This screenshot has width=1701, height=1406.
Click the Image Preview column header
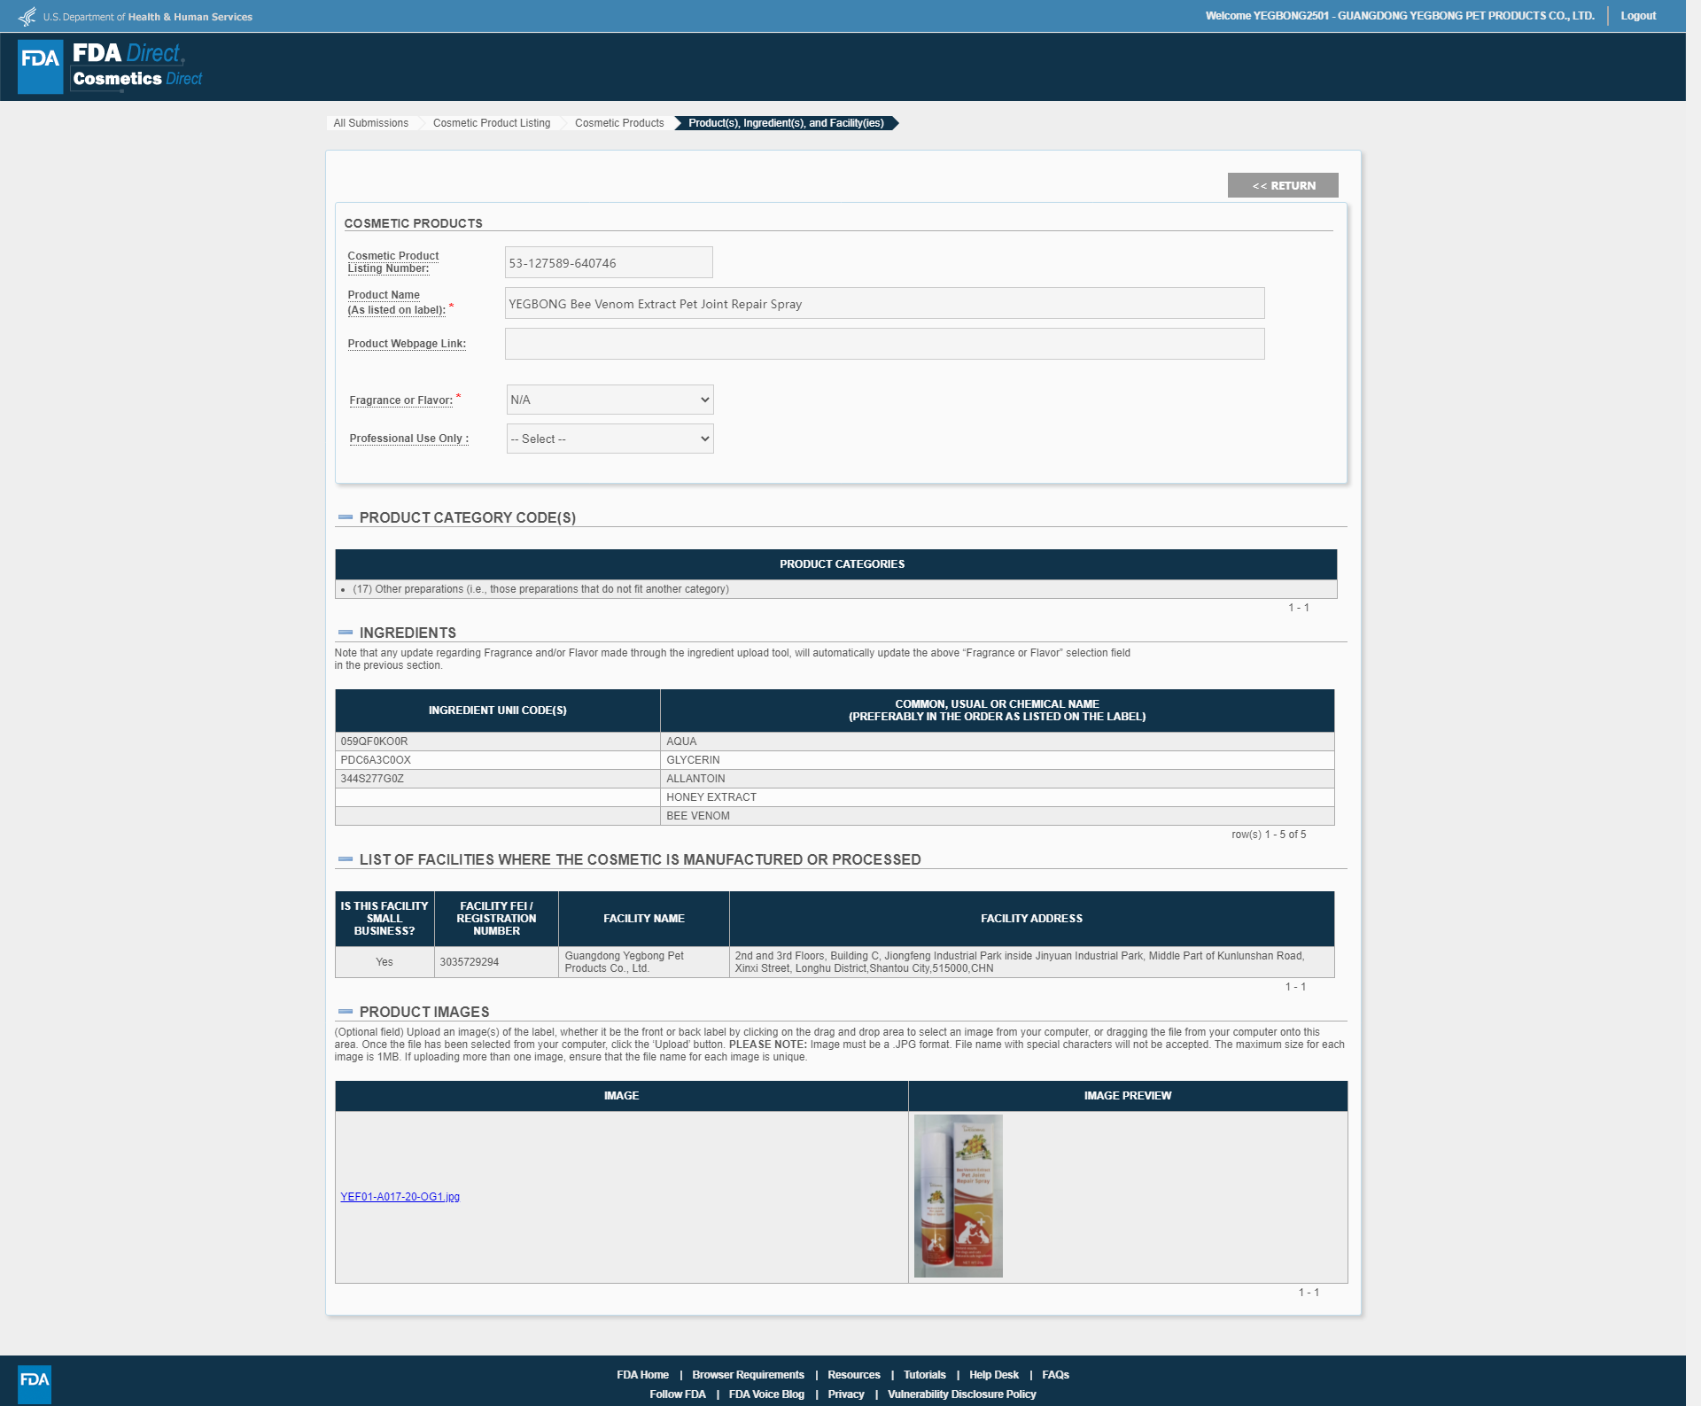click(1128, 1096)
